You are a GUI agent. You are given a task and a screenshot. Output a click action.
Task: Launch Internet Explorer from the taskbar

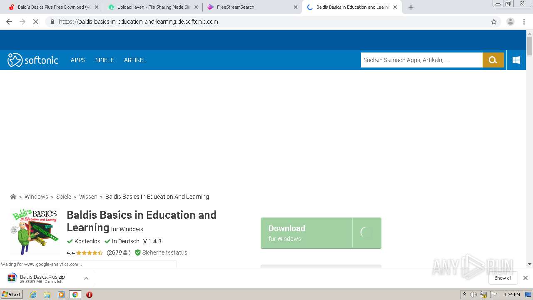(33, 295)
